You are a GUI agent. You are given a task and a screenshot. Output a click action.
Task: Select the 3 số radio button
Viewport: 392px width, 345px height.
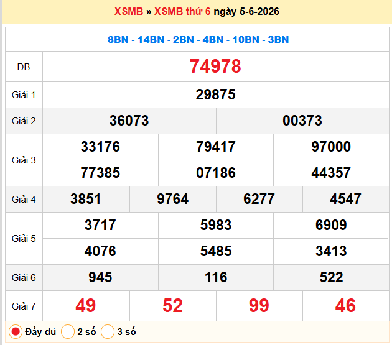click(x=108, y=332)
